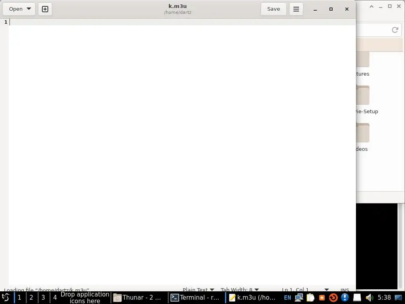Minimize the Thunar background window
The width and height of the screenshot is (405, 304).
coord(380,7)
